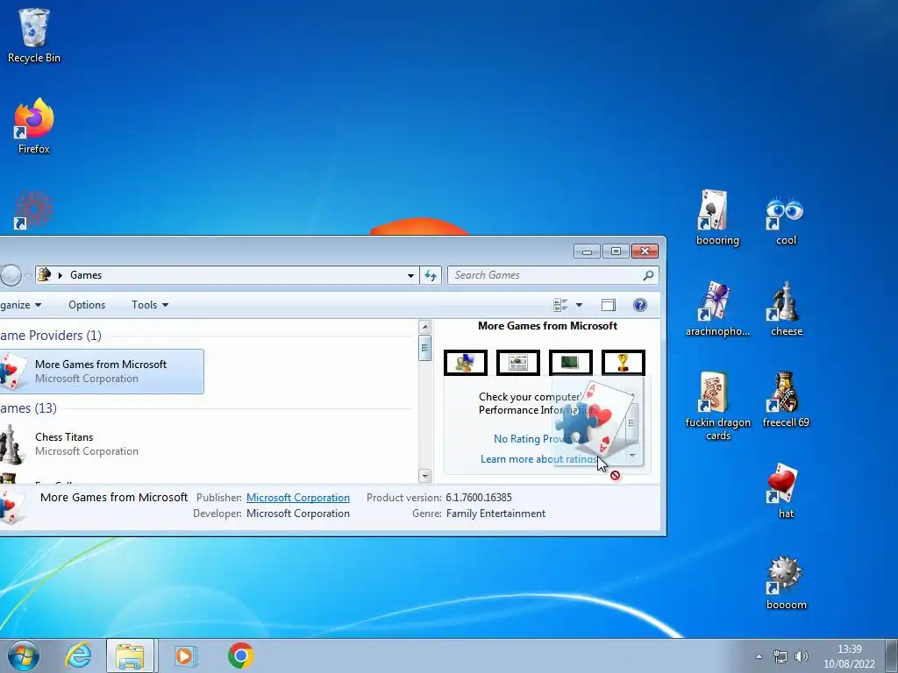This screenshot has width=898, height=673.
Task: Open the Options toolbar item
Action: tap(87, 305)
